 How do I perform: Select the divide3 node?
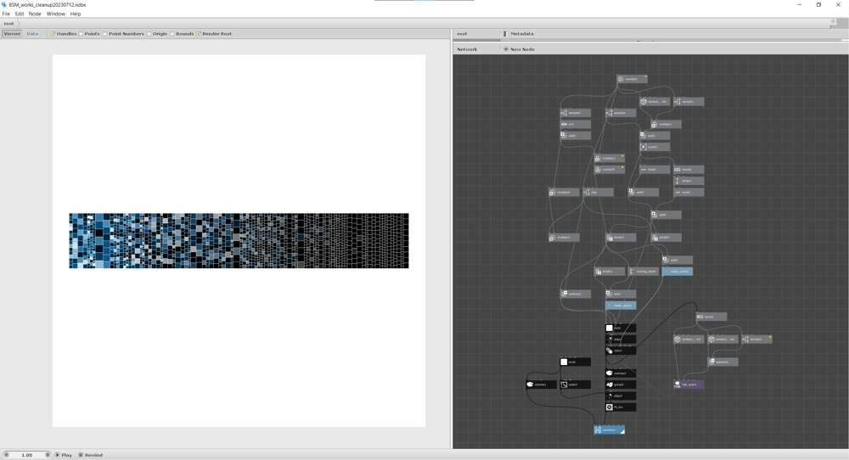point(621,238)
